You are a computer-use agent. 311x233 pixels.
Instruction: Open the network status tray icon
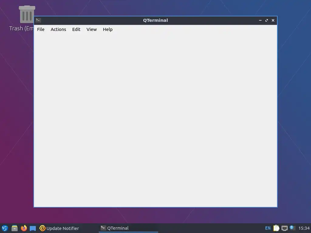[x=284, y=228]
